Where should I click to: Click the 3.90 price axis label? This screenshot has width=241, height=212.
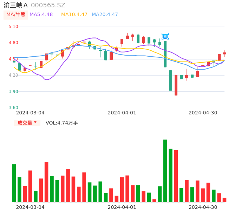click(13, 92)
